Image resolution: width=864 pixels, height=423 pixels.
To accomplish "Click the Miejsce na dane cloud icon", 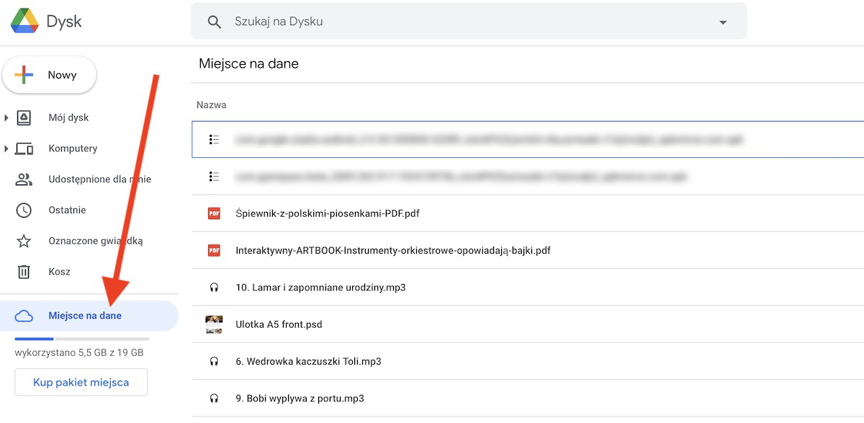I will 24,316.
